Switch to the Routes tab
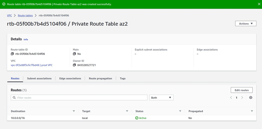This screenshot has height=129, width=262. pyautogui.click(x=15, y=78)
